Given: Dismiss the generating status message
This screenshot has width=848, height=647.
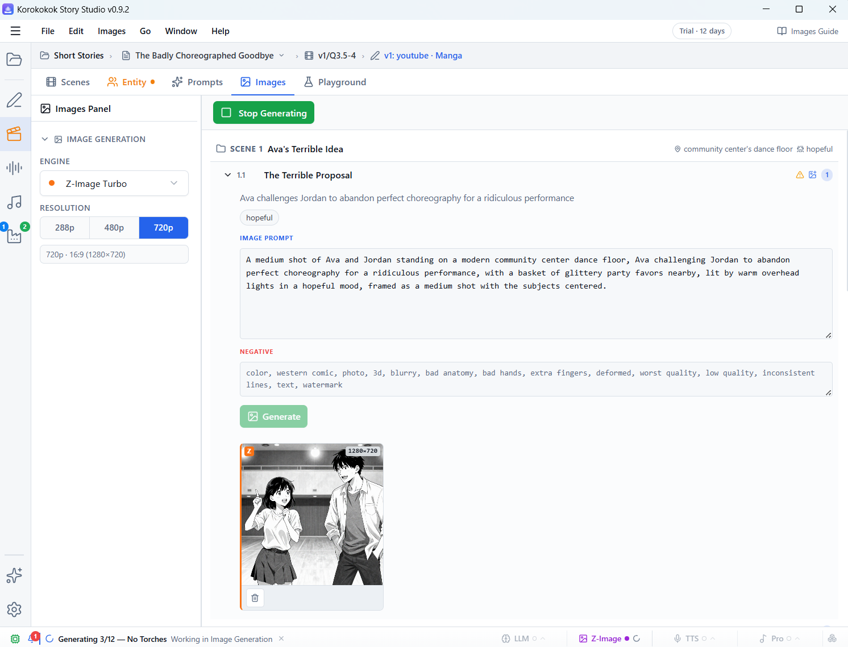Looking at the screenshot, I should [x=281, y=639].
